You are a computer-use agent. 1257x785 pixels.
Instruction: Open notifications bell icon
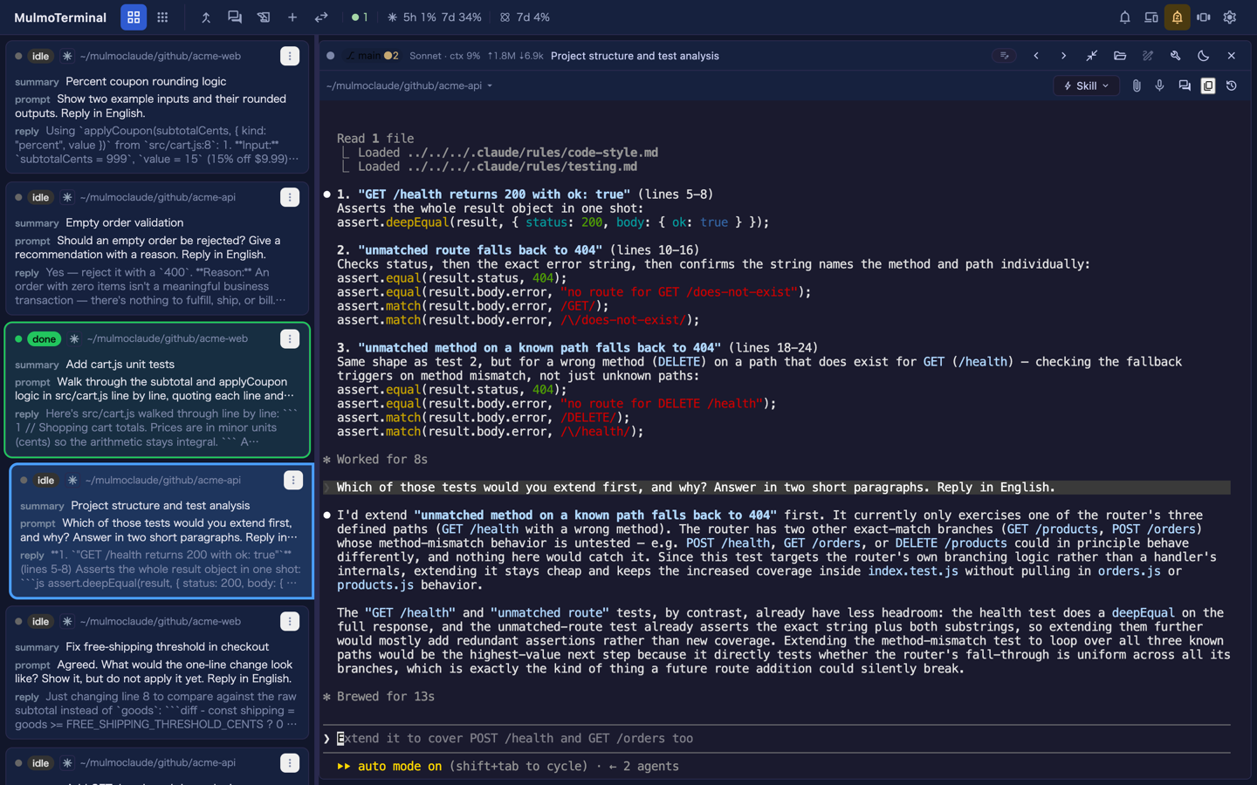coord(1125,17)
